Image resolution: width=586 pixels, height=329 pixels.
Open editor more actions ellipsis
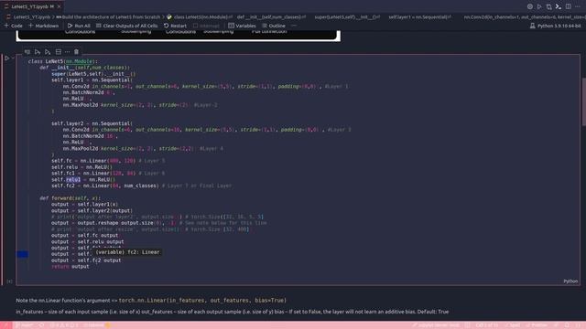click(578, 6)
